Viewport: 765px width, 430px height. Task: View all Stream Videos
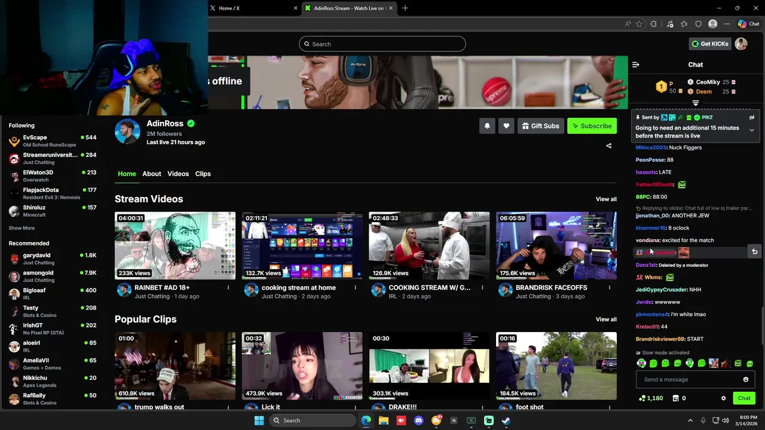(x=606, y=199)
